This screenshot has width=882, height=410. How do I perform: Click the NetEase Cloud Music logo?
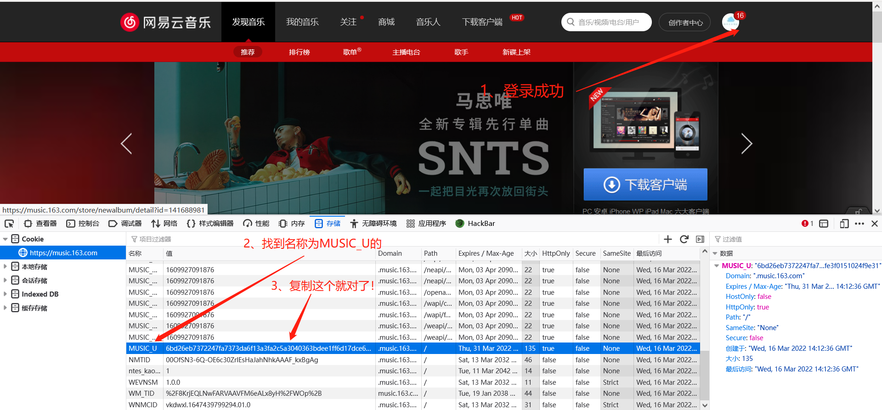tap(165, 22)
